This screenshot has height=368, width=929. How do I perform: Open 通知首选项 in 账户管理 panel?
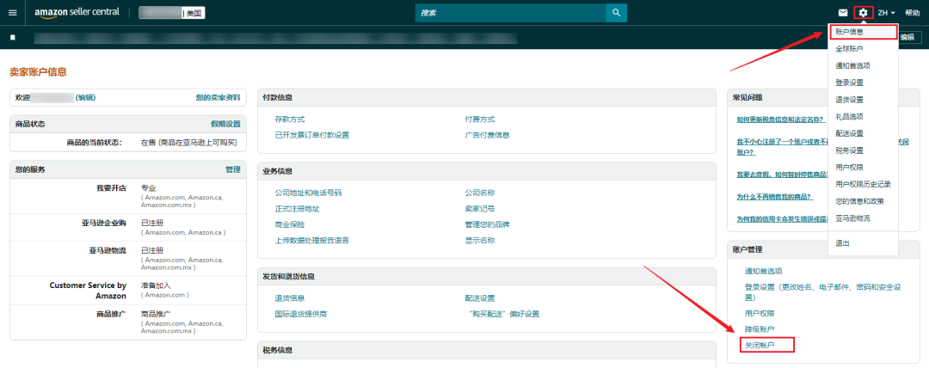click(764, 271)
